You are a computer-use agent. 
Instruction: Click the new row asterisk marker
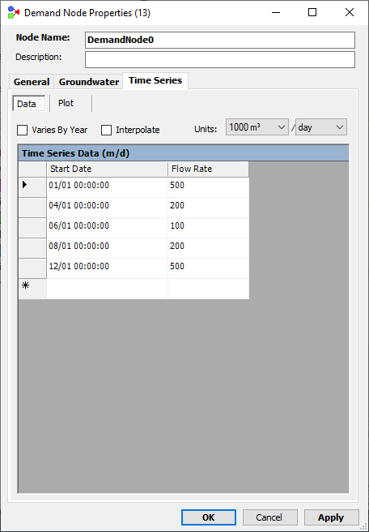(25, 285)
